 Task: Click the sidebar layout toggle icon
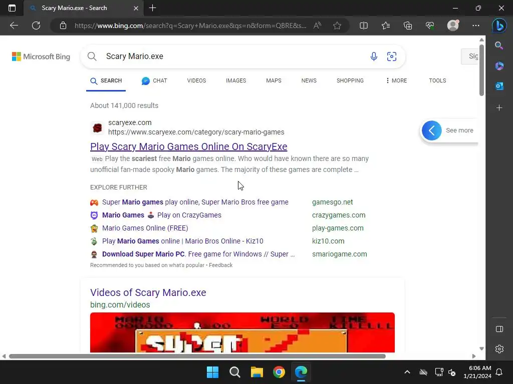pyautogui.click(x=499, y=329)
